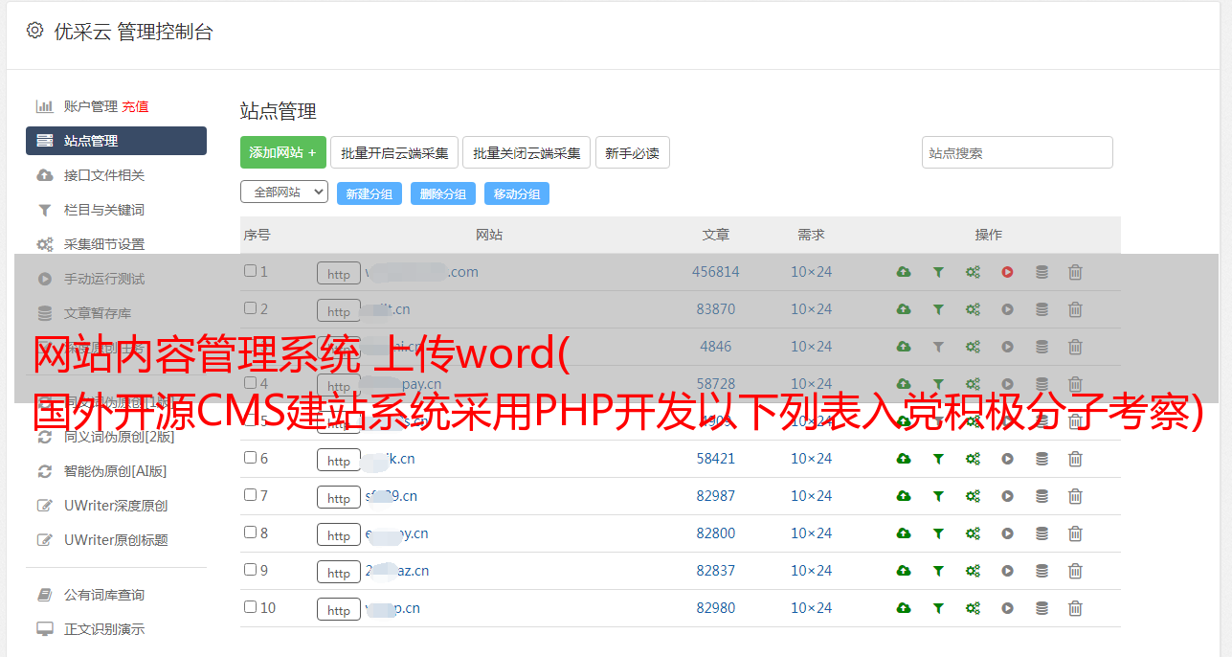Viewport: 1232px width, 657px height.
Task: Click the settings gear icon beside 优采云 title
Action: pyautogui.click(x=35, y=31)
